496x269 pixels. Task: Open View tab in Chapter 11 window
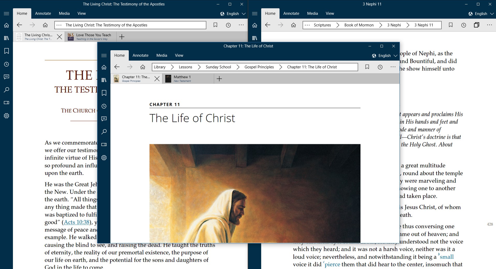click(x=179, y=55)
